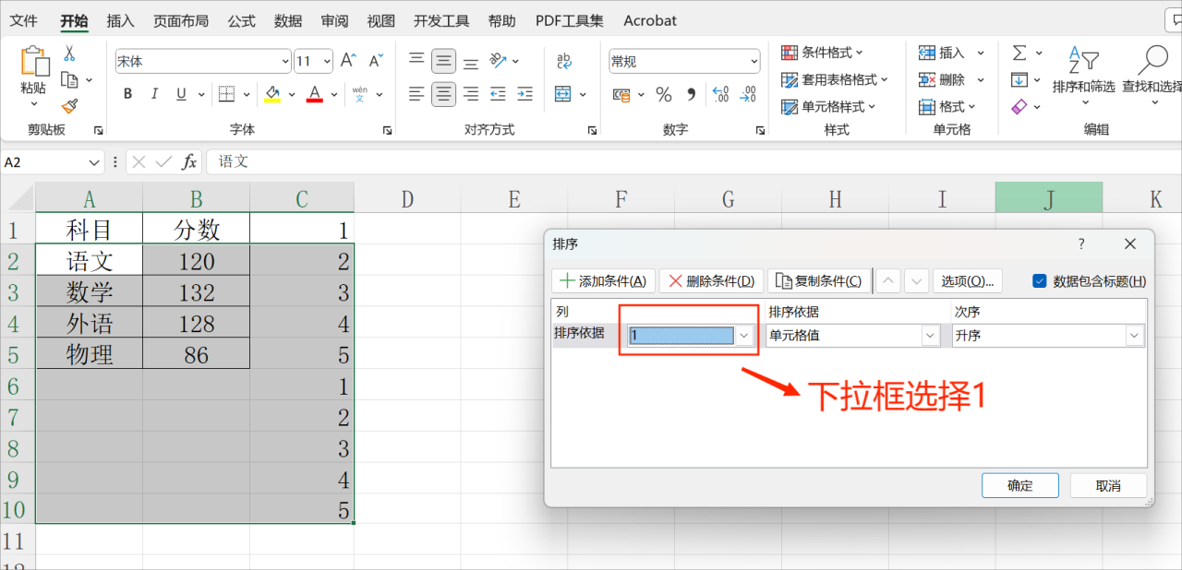Screen dimensions: 1182x570
Task: Click the Paste clipboard icon
Action: pos(34,62)
